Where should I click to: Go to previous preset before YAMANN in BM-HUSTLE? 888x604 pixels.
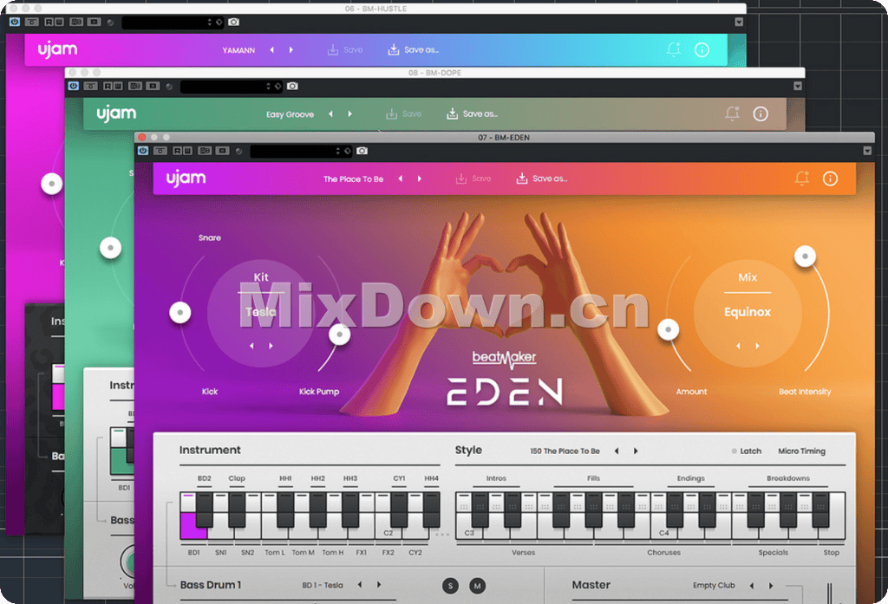272,49
